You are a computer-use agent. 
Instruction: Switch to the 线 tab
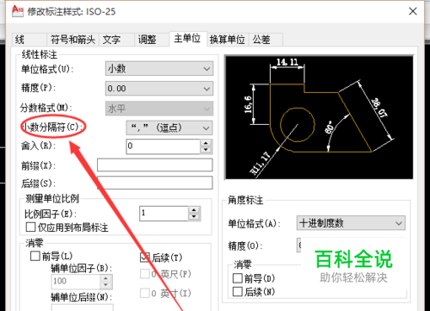(29, 40)
